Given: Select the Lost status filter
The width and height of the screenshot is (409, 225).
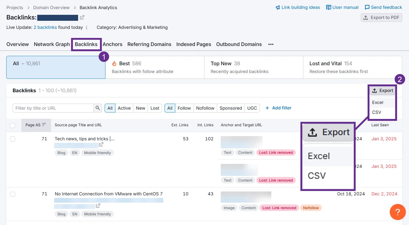Looking at the screenshot, I should click(x=155, y=108).
